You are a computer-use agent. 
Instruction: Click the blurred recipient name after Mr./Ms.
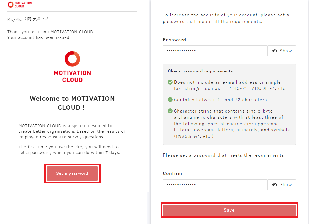[x=36, y=19]
